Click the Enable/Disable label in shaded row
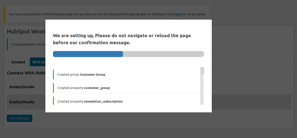The height and width of the screenshot is (138, 297). [22, 102]
